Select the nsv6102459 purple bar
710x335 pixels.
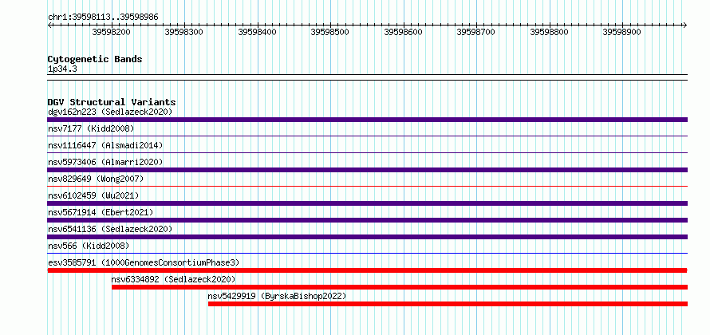click(x=367, y=203)
